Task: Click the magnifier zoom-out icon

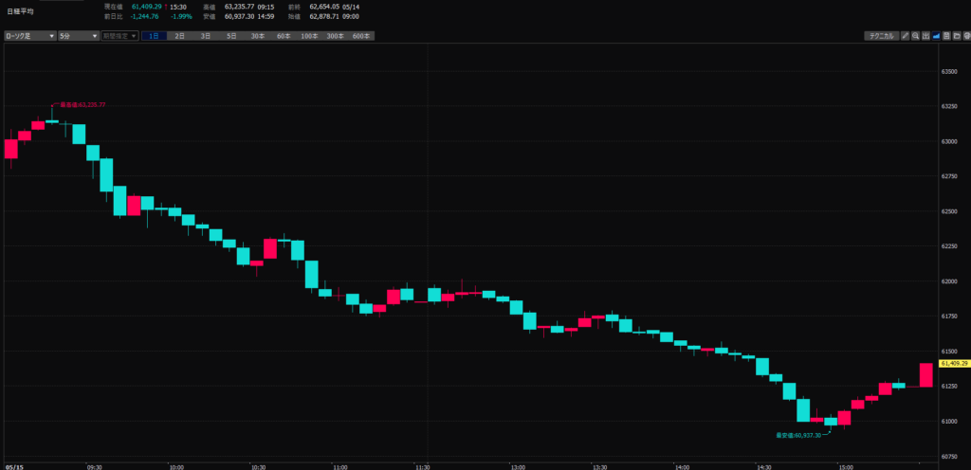Action: click(x=915, y=36)
